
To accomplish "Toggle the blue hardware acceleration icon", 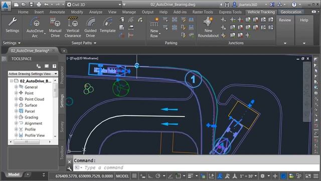I will coord(283,176).
